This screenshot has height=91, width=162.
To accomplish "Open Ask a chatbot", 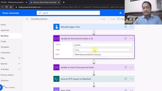I will pos(10,87).
